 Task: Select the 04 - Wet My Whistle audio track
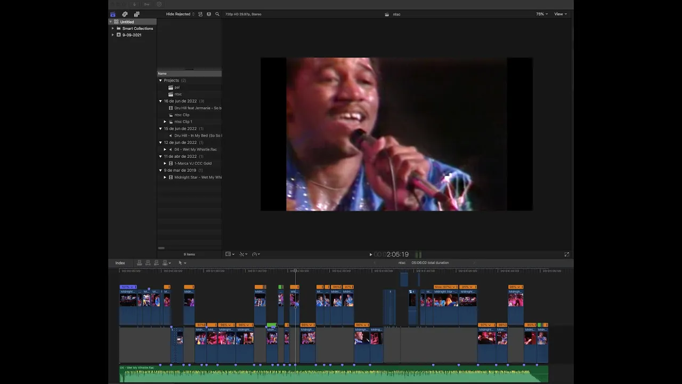tap(334, 374)
